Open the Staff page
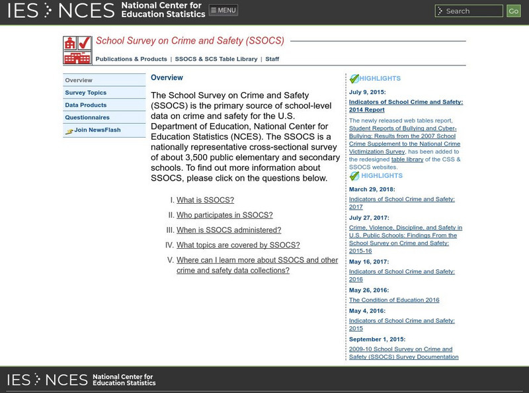529x393 pixels. 272,59
